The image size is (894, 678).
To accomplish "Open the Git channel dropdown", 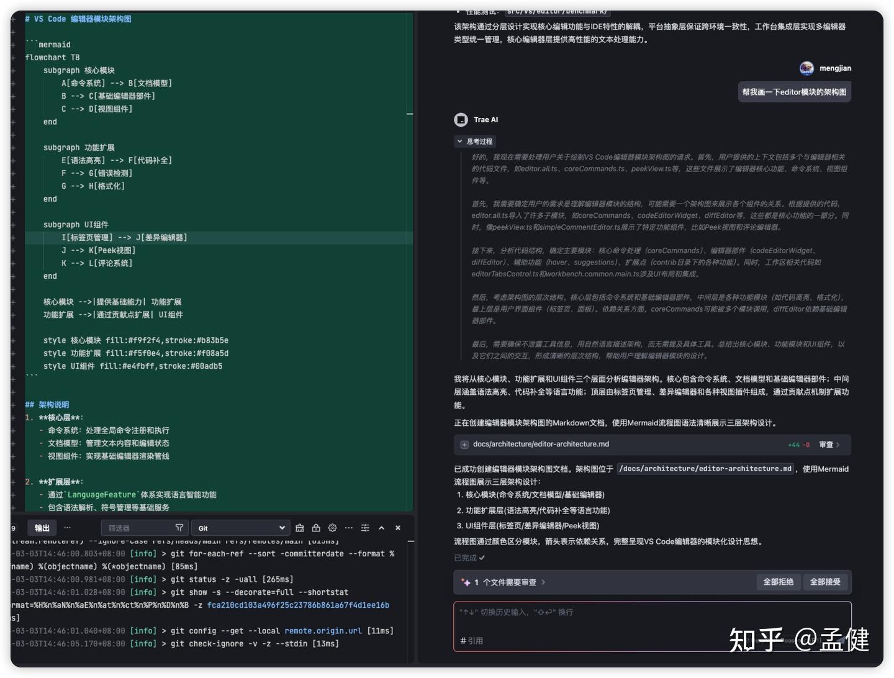I will (240, 527).
